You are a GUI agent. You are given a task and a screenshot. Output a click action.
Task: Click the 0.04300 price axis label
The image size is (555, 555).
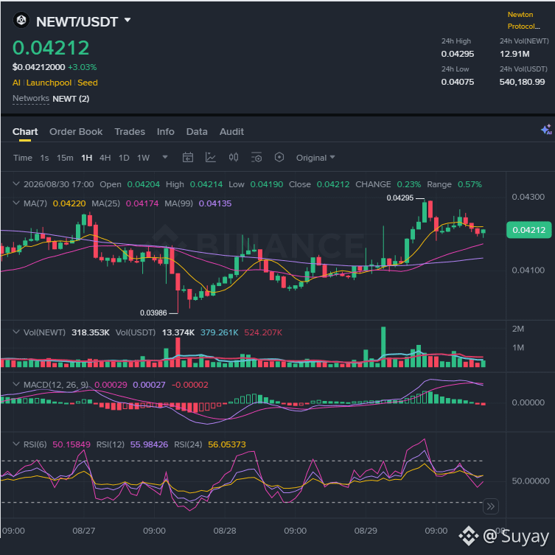pos(528,197)
